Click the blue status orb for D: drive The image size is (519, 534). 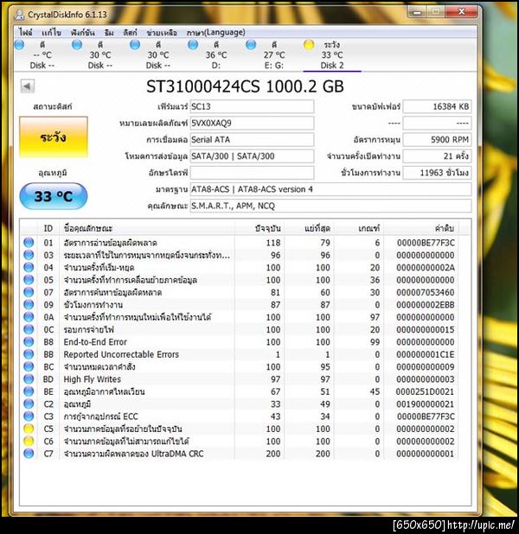click(193, 45)
